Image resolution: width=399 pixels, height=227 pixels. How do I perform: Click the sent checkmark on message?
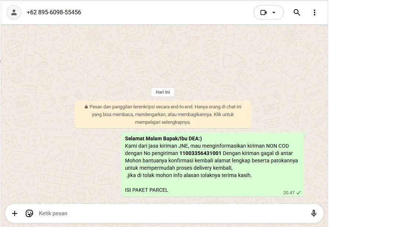(x=298, y=193)
